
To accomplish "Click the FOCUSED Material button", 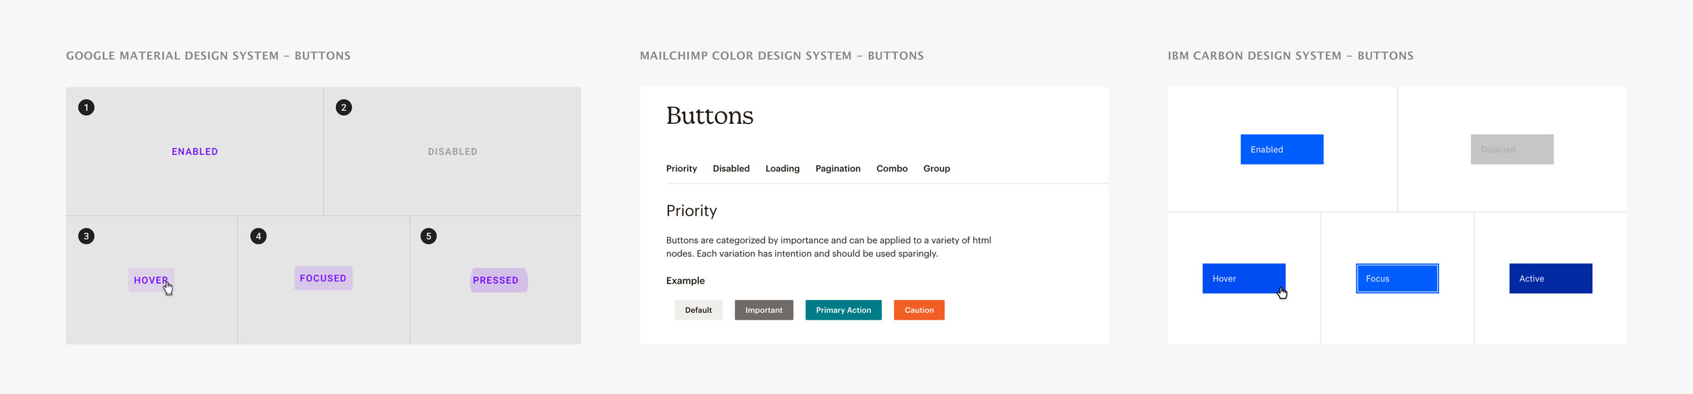I will pos(323,278).
